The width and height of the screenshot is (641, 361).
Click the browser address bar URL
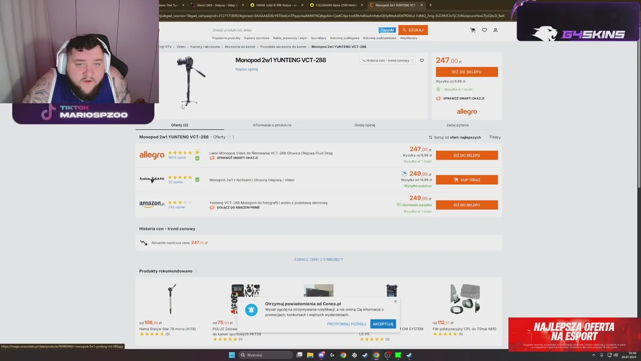[x=331, y=16]
